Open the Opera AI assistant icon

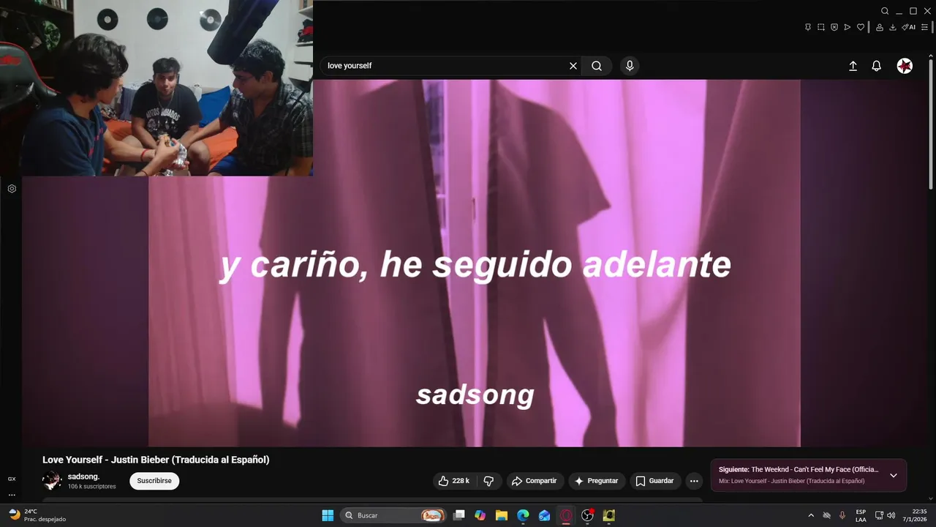pos(908,27)
